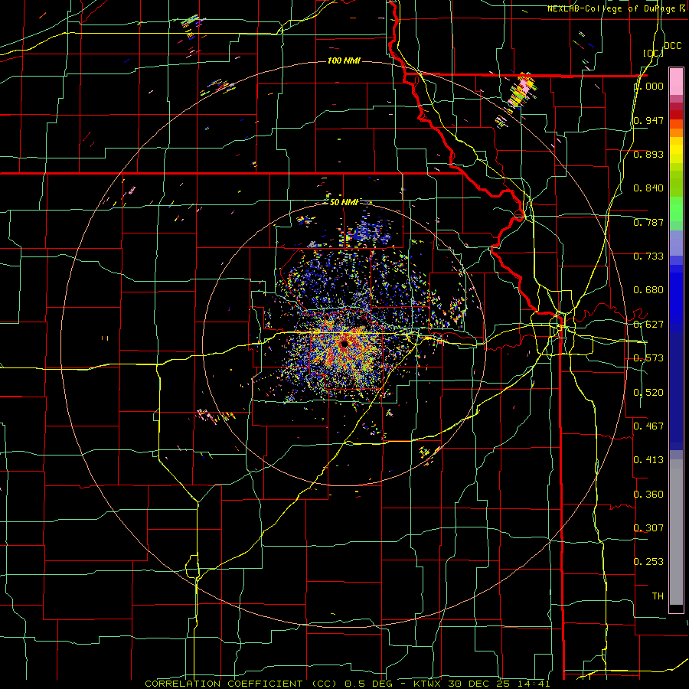Click the TH threshold label
This screenshot has width=689, height=689.
pos(658,596)
